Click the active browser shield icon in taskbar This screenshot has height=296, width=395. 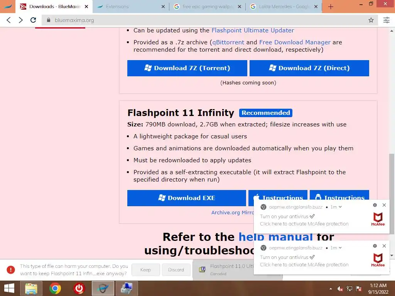coord(103,288)
